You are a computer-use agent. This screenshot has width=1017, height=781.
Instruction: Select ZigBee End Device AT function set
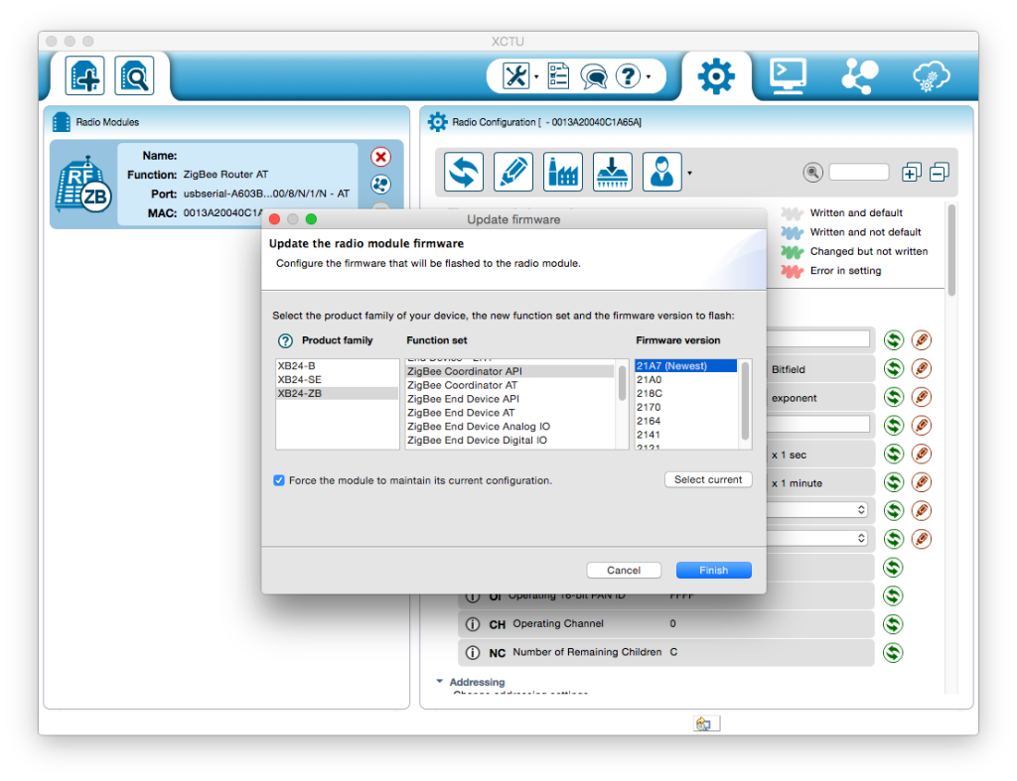[461, 413]
